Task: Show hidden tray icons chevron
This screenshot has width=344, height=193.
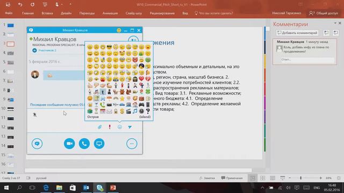Action: point(262,188)
